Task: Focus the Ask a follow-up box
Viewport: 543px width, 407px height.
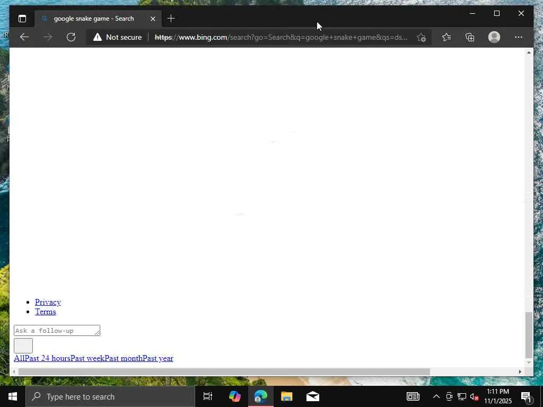Action: point(57,331)
